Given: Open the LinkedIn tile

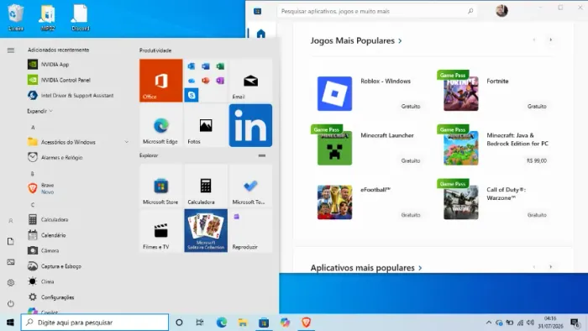Looking at the screenshot, I should click(250, 125).
